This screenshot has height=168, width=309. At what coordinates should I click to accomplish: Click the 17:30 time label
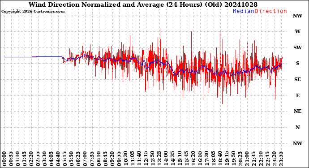pyautogui.click(x=206, y=159)
